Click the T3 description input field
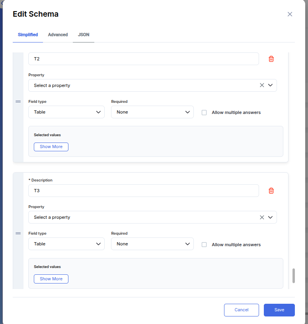 coord(143,191)
